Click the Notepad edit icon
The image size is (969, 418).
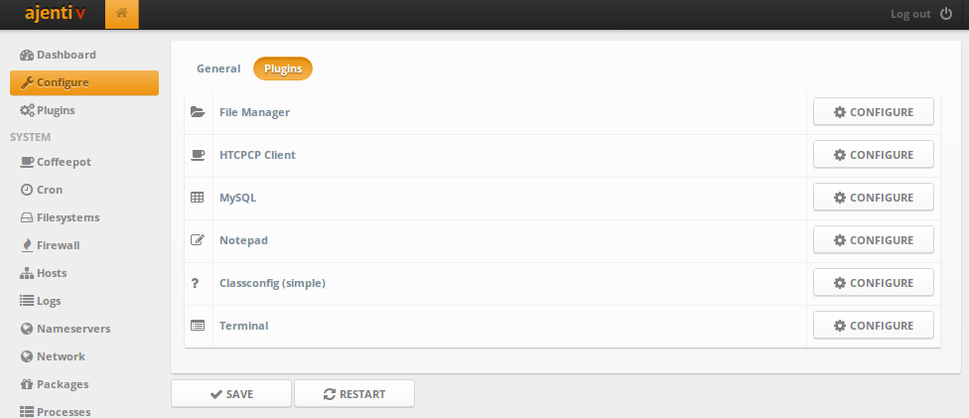pyautogui.click(x=197, y=240)
